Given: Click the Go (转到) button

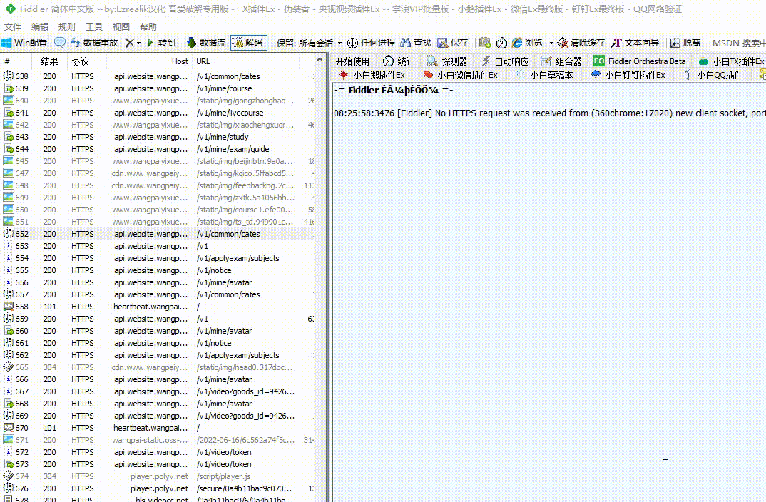Looking at the screenshot, I should tap(161, 43).
